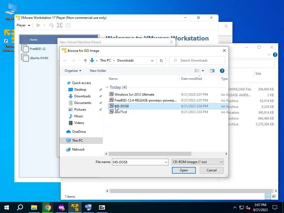Click the VMware Player taskbar icon
284x213 pixels.
(75, 207)
